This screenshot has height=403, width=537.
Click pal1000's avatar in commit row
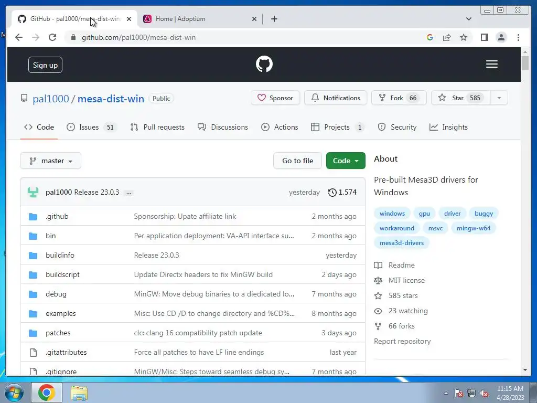33,192
